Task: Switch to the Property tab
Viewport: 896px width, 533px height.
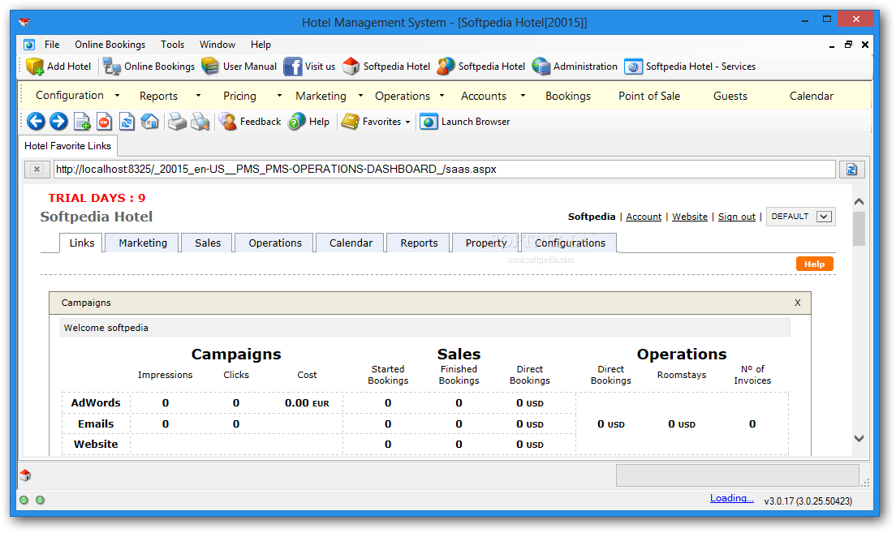Action: 485,243
